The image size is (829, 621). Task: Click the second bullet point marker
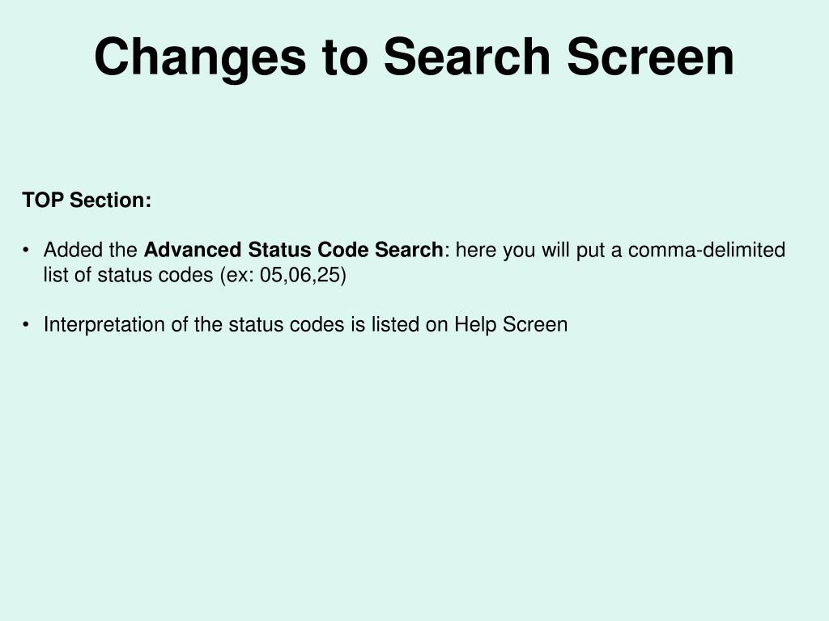[x=26, y=325]
